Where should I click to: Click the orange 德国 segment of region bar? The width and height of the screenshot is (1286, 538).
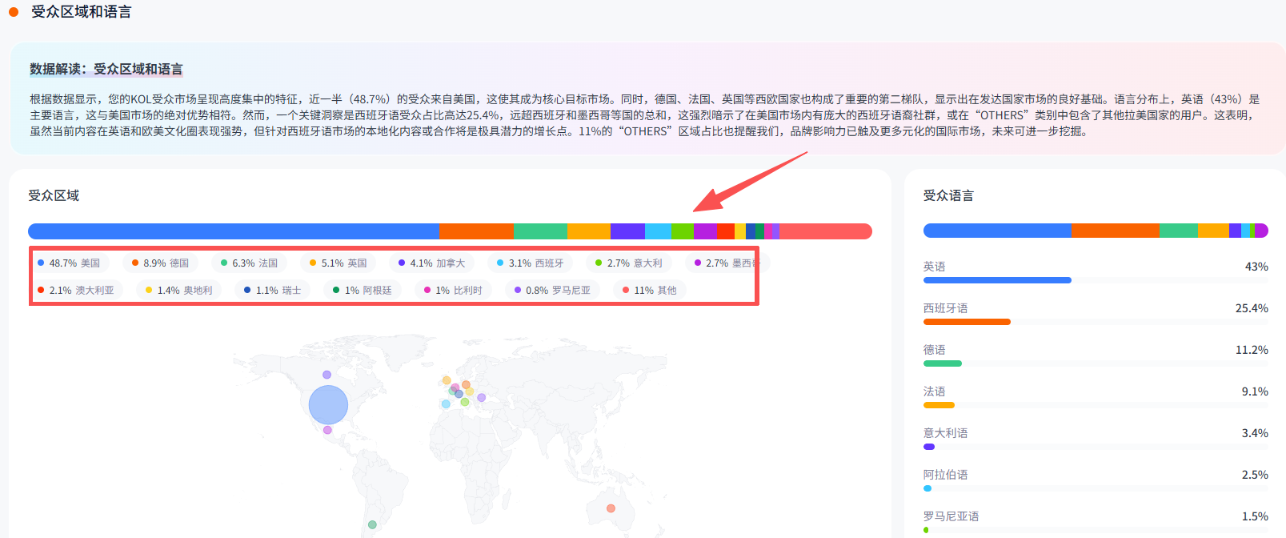(x=476, y=231)
